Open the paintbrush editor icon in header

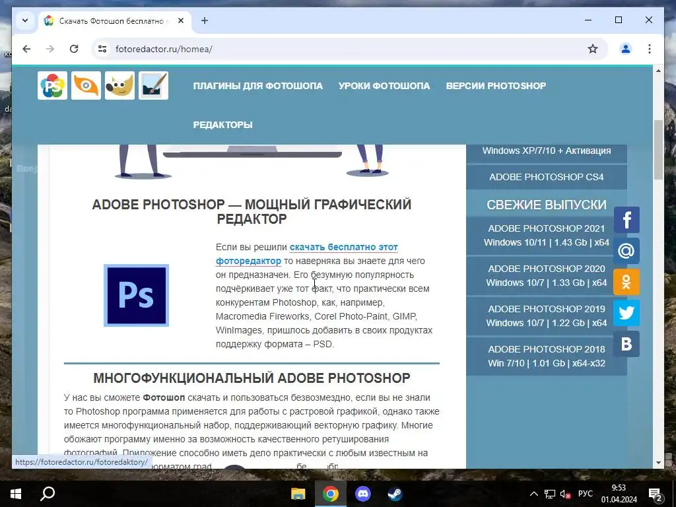pyautogui.click(x=153, y=85)
